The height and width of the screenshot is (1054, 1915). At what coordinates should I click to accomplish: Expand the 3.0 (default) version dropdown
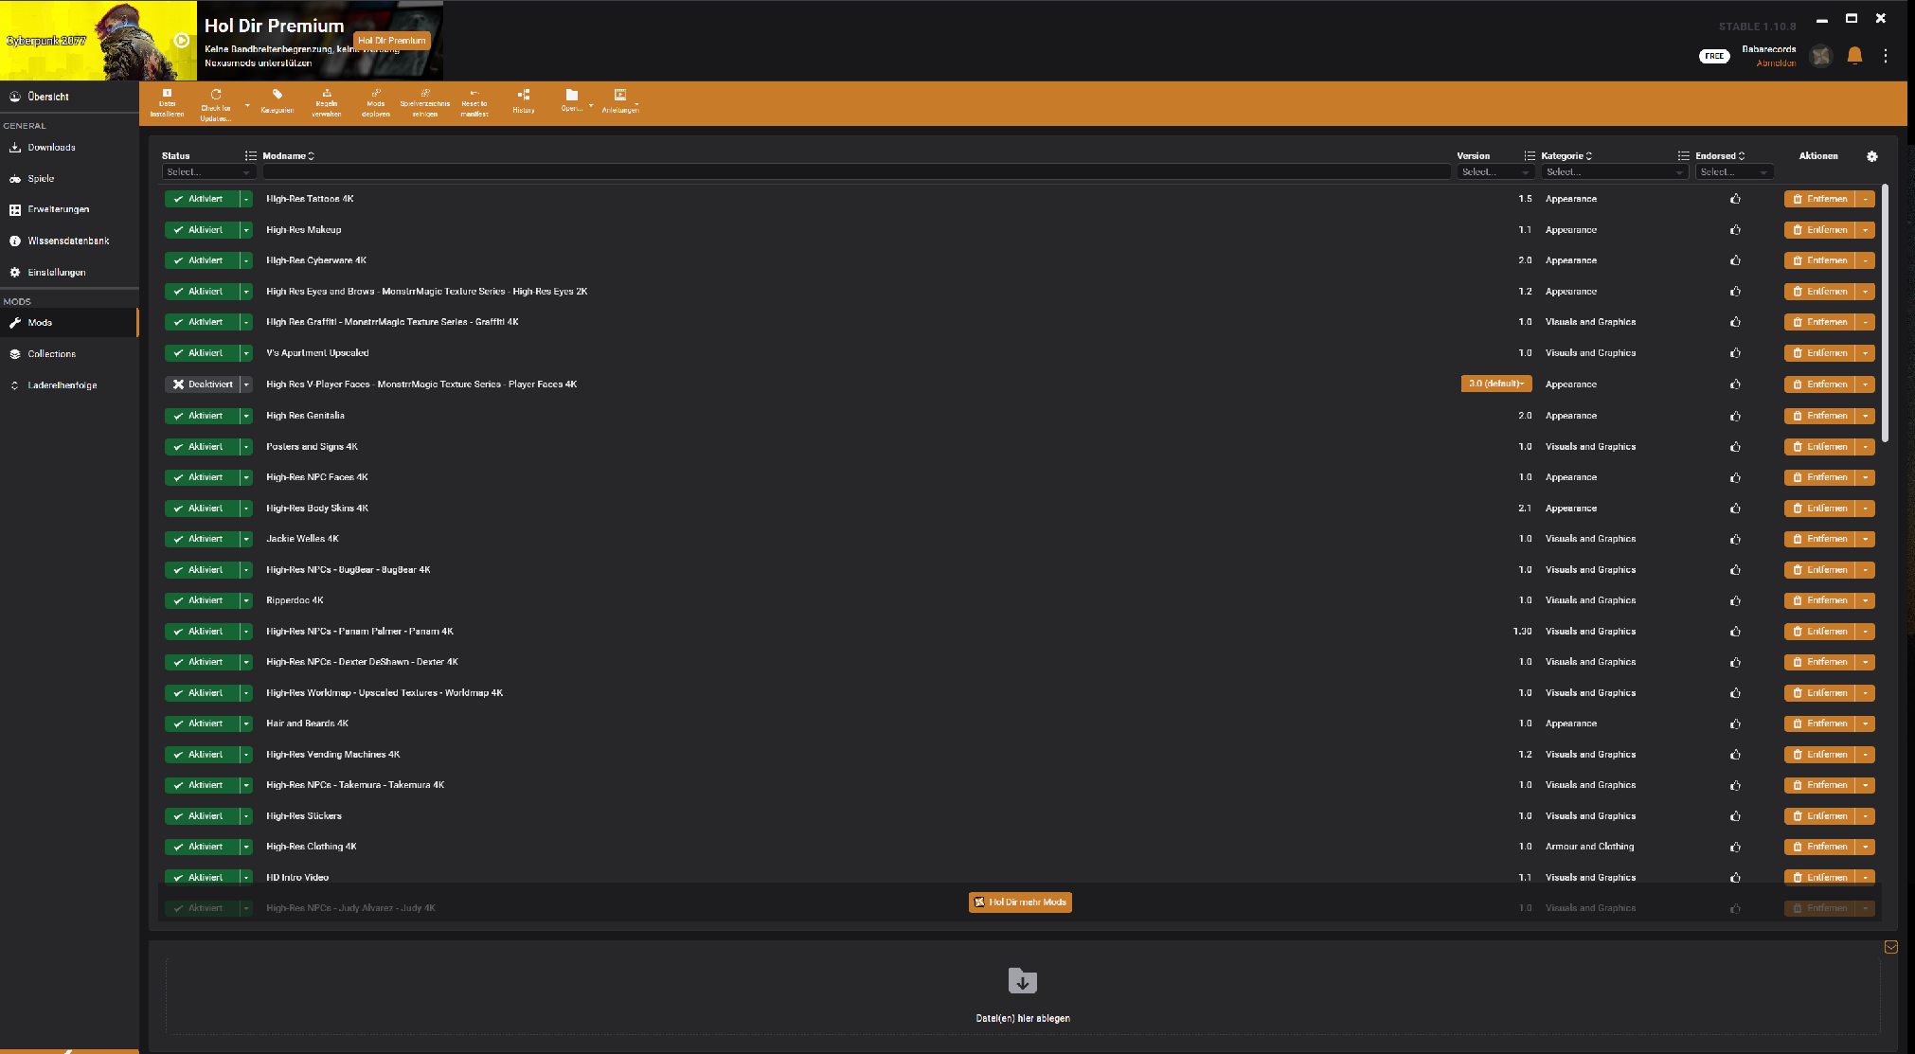(x=1496, y=384)
